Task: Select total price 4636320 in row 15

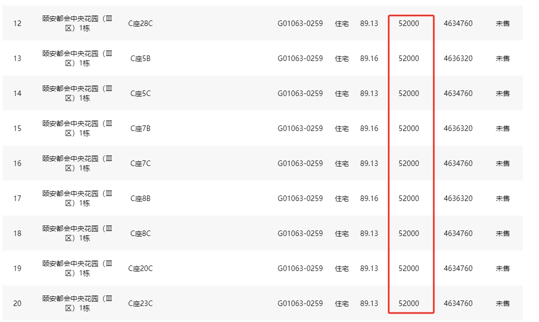Action: (x=458, y=128)
